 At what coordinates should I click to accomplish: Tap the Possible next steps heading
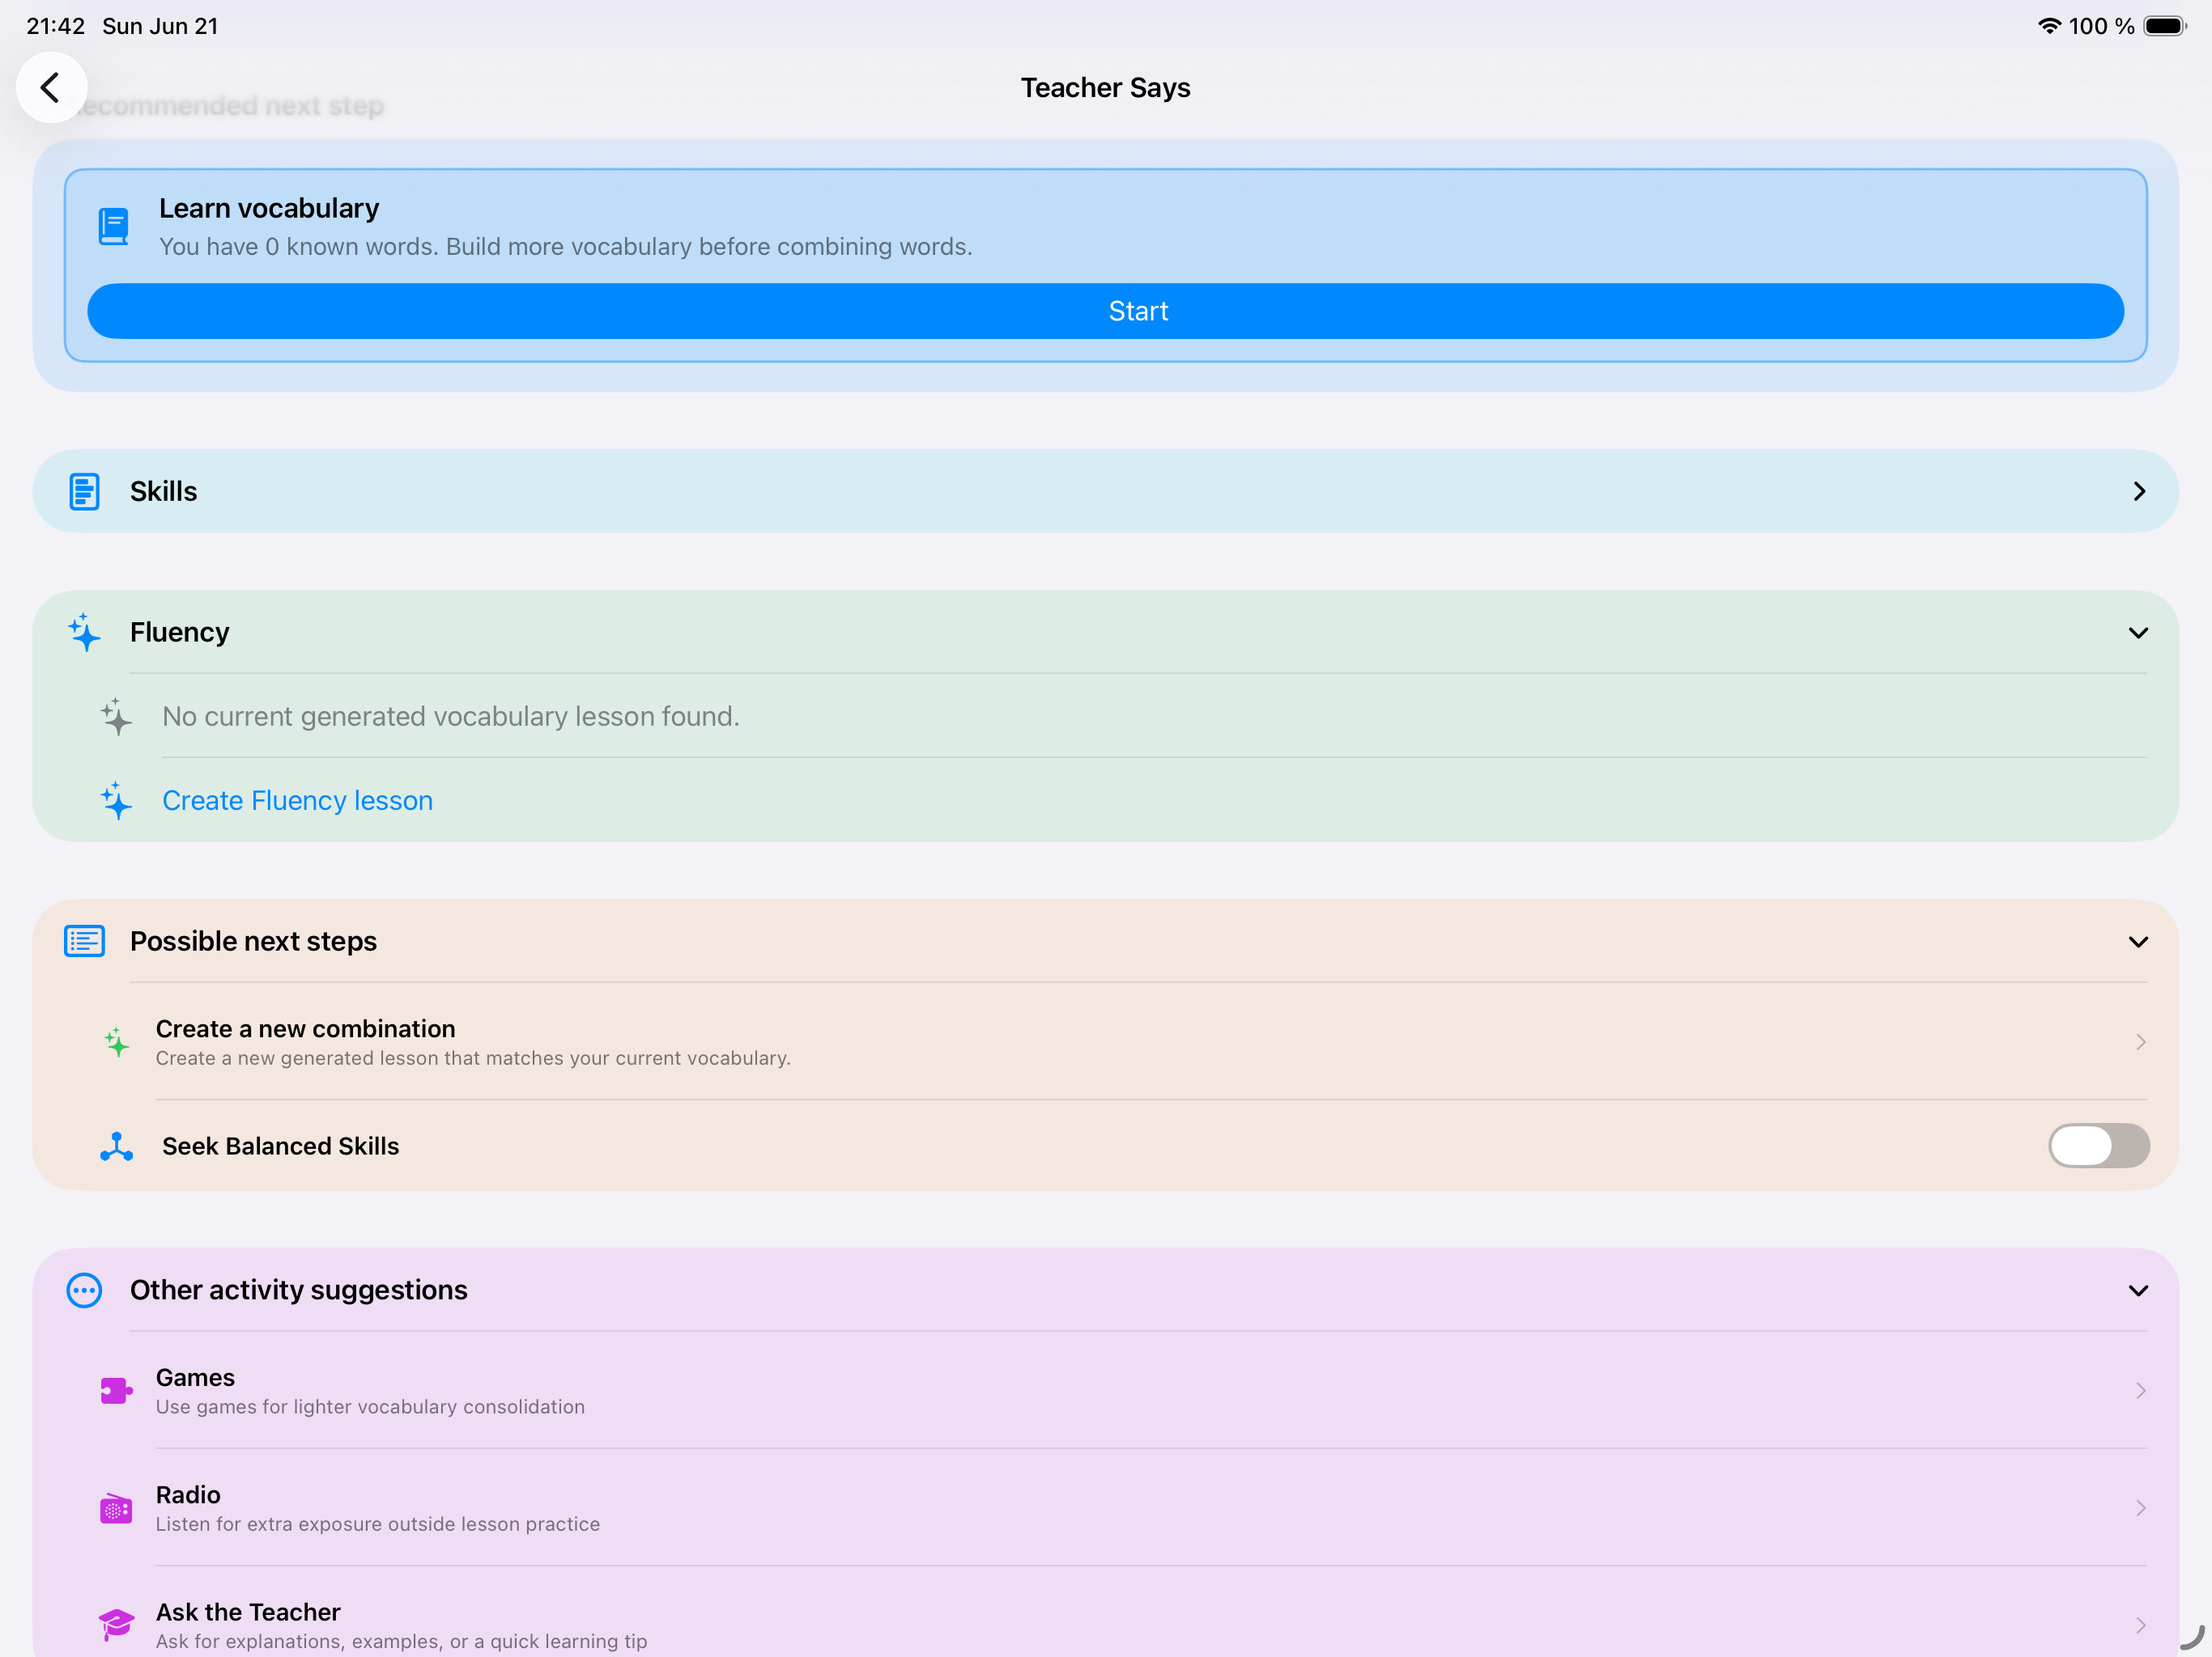253,942
